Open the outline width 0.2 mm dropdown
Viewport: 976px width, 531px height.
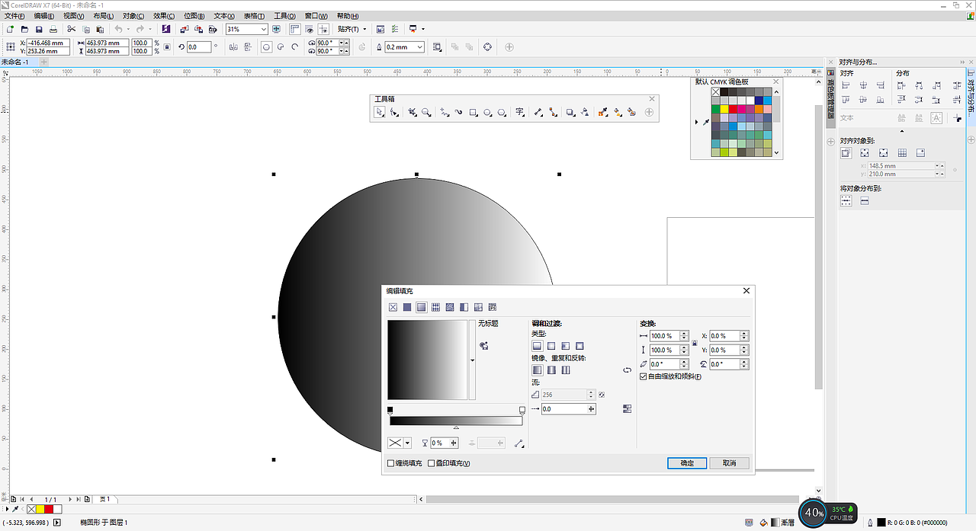(420, 47)
